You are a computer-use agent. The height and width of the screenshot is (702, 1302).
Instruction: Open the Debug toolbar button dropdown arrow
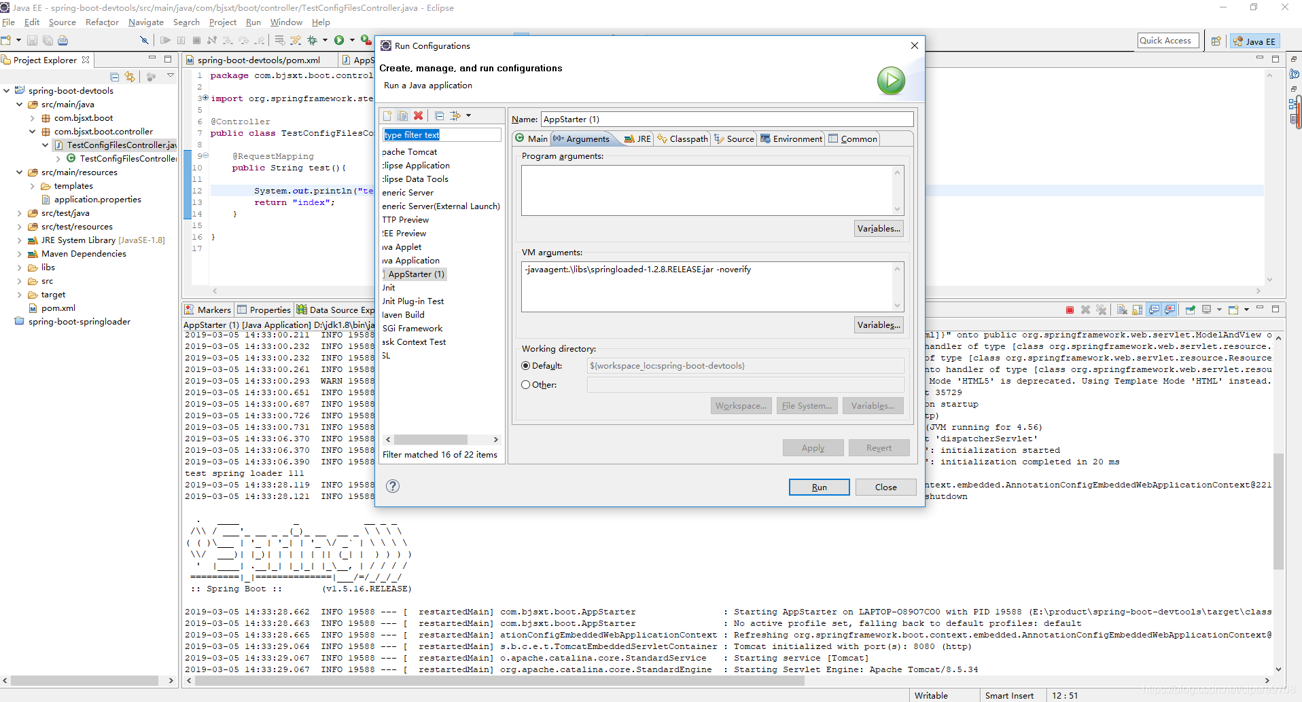pos(325,41)
